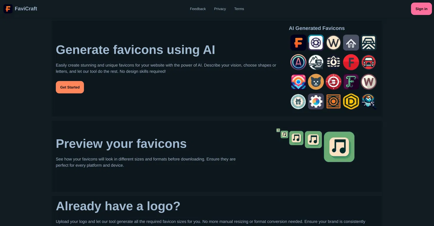
Task: Click the 'Already have a logo?' heading
Action: pos(118,206)
